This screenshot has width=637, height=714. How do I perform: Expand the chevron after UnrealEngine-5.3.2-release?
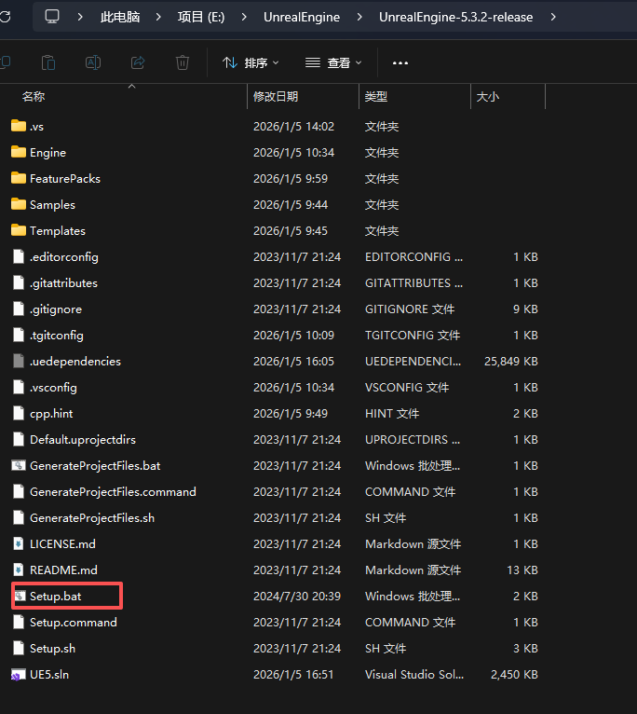[553, 17]
